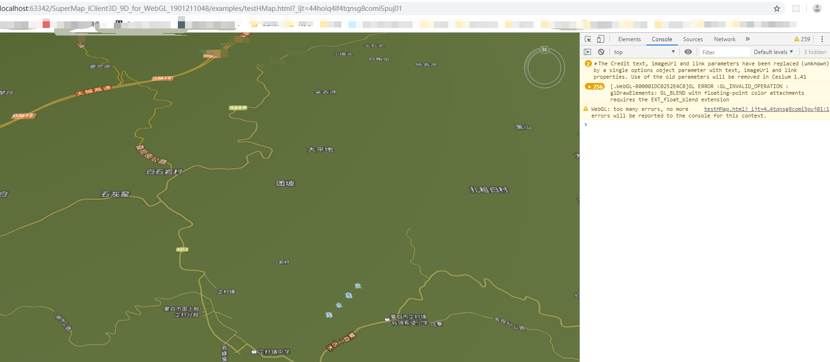The width and height of the screenshot is (830, 362).
Task: Activate the element inspector picker icon
Action: 588,39
